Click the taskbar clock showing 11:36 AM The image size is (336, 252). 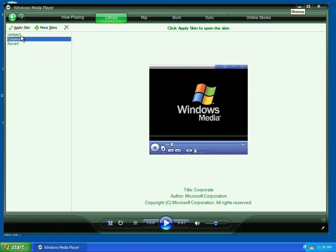[324, 247]
